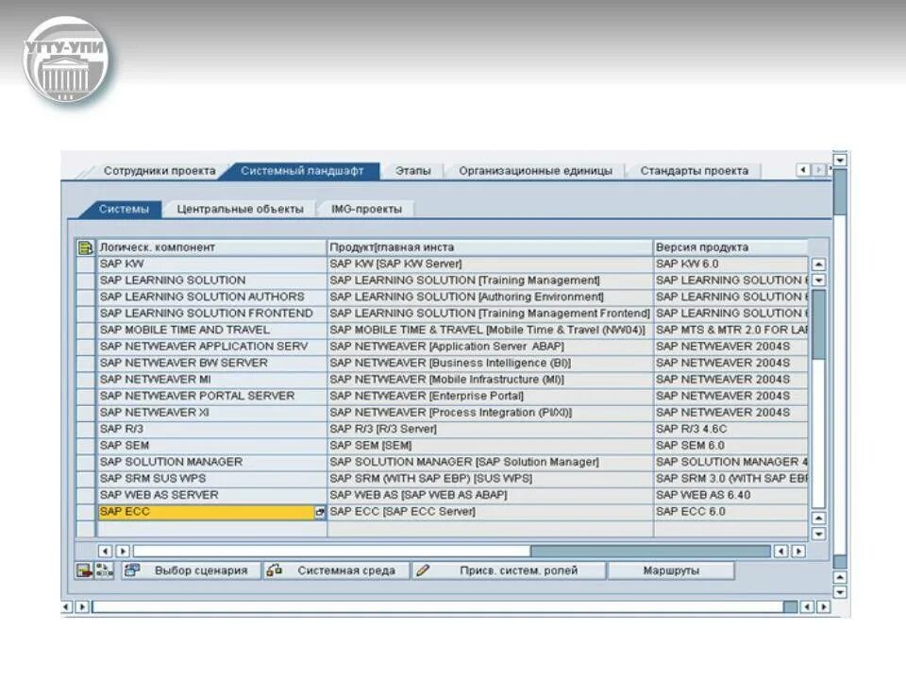Click table horizontal scrollbar's right arrow near left end

(123, 551)
